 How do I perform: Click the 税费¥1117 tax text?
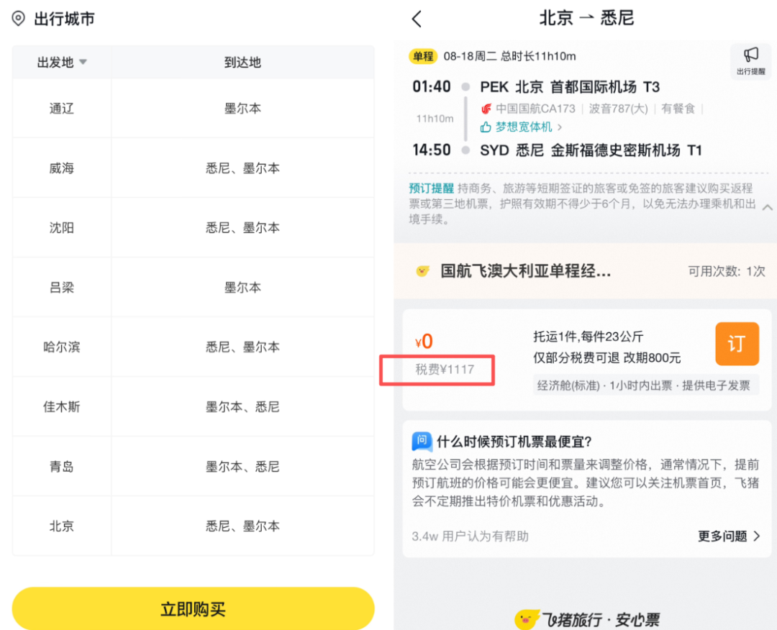click(445, 370)
